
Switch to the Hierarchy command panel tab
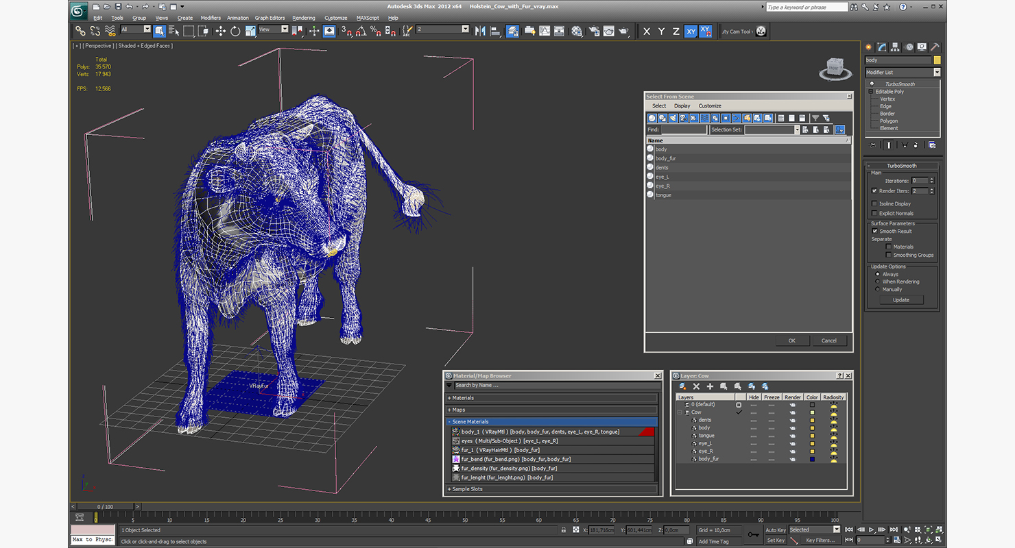pyautogui.click(x=896, y=47)
